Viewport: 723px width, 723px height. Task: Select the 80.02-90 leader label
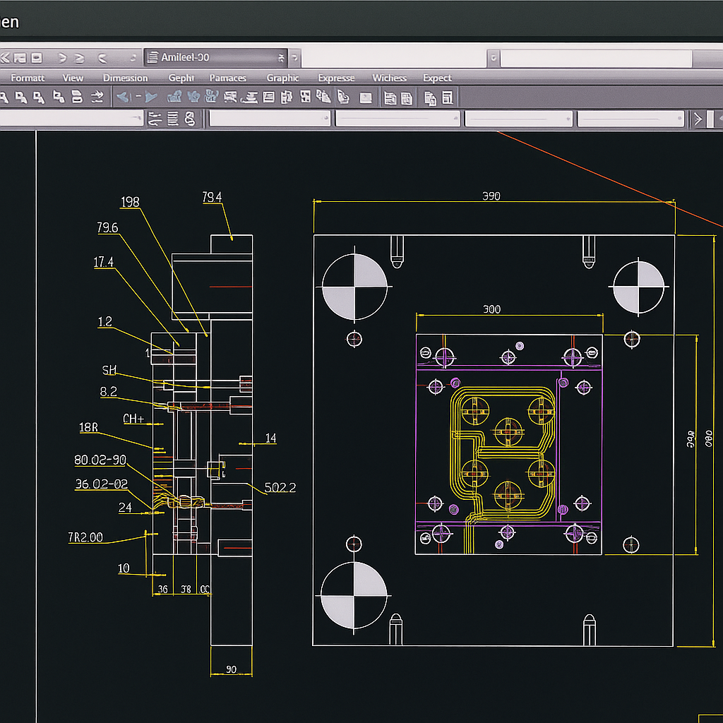click(x=100, y=460)
